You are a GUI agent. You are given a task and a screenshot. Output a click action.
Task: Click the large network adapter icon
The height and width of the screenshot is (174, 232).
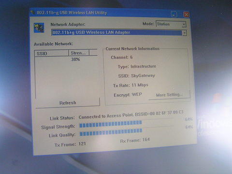pos(39,28)
